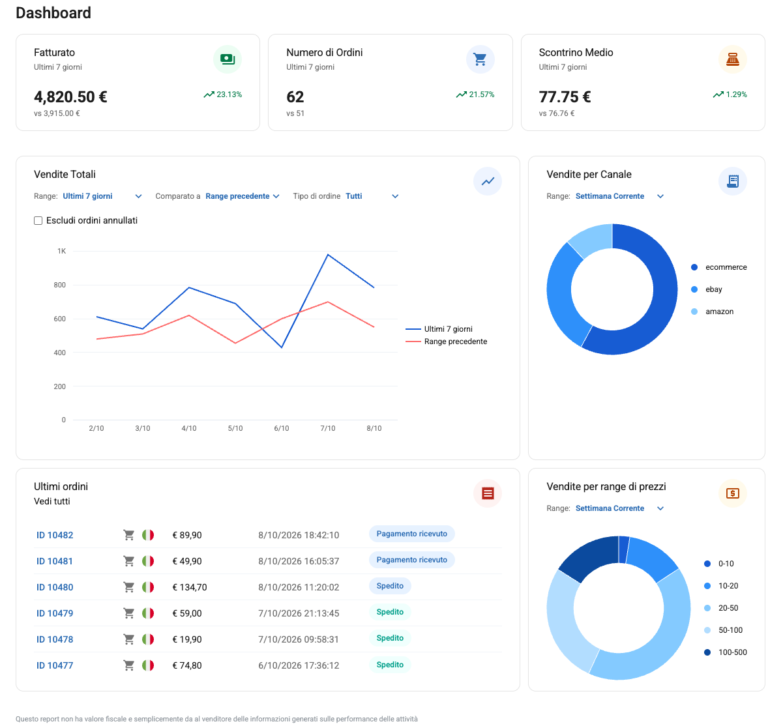Screen dimensions: 768x726
Task: Open Tipo di ordine dropdown showing Tutti
Action: click(372, 196)
